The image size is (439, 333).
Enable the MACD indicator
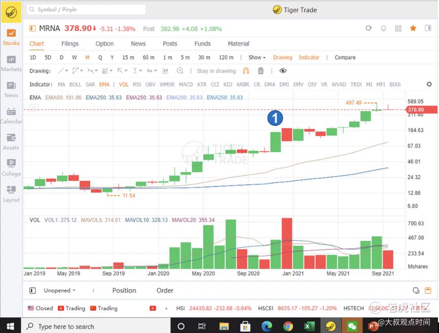[186, 84]
